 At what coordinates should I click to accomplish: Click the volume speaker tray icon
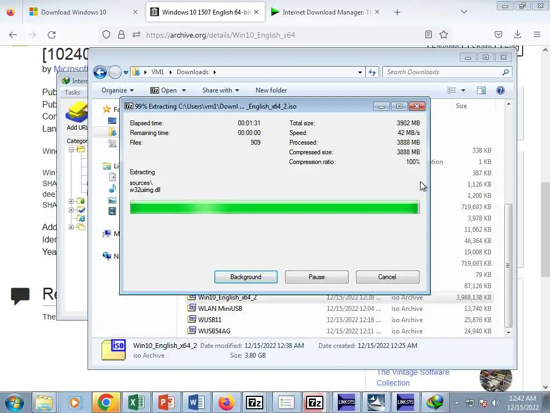(x=496, y=403)
